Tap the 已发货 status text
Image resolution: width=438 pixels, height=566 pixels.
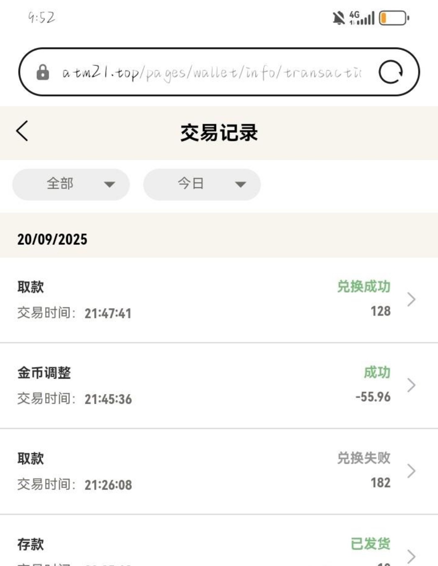pyautogui.click(x=370, y=544)
